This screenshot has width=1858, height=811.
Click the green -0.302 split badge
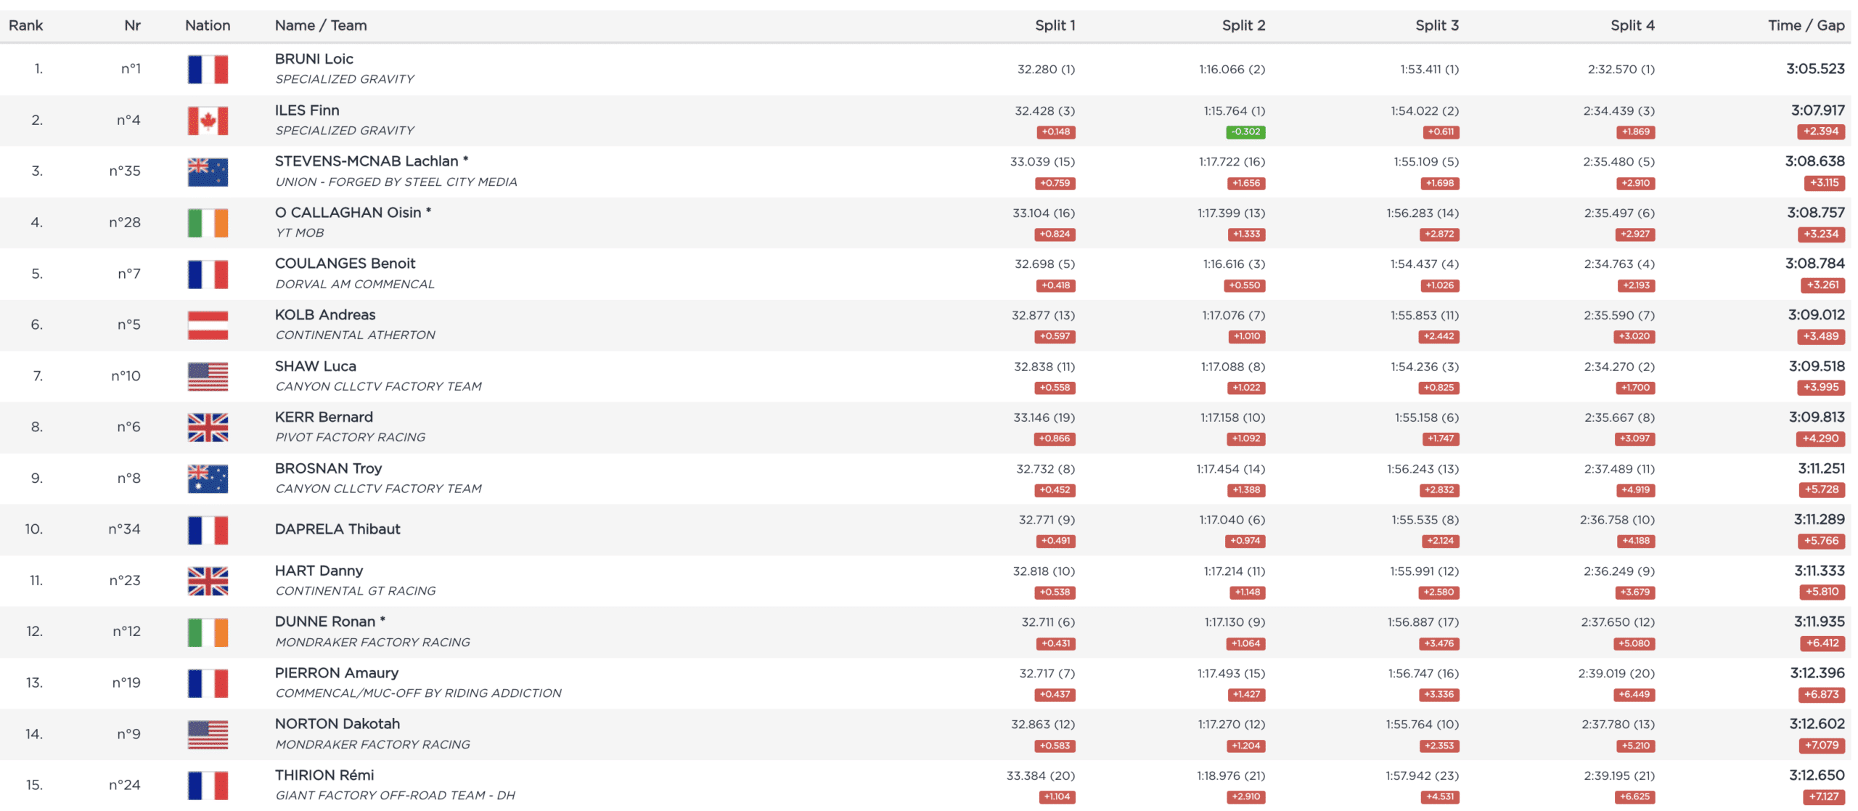[1245, 132]
